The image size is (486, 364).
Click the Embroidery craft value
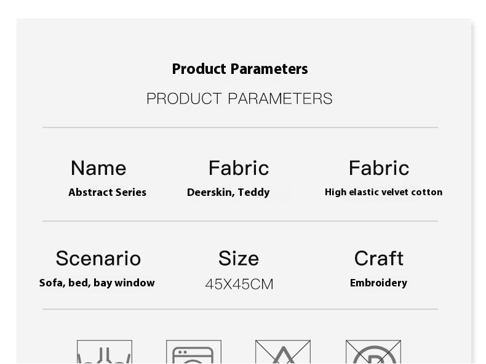point(378,283)
